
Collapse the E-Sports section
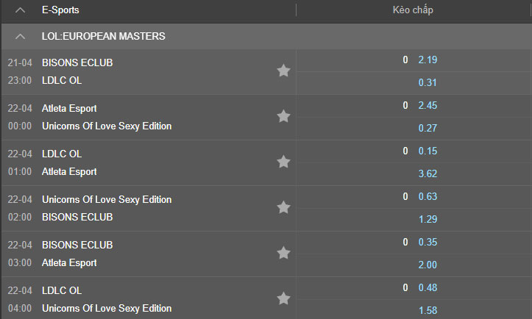pyautogui.click(x=21, y=10)
